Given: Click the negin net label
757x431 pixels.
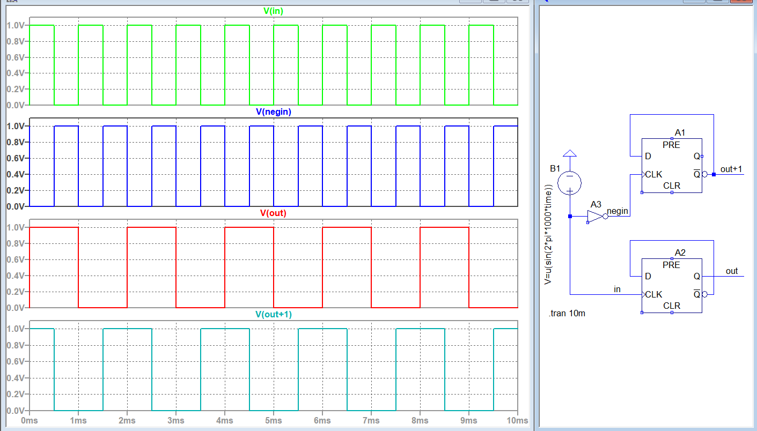Looking at the screenshot, I should coord(618,211).
